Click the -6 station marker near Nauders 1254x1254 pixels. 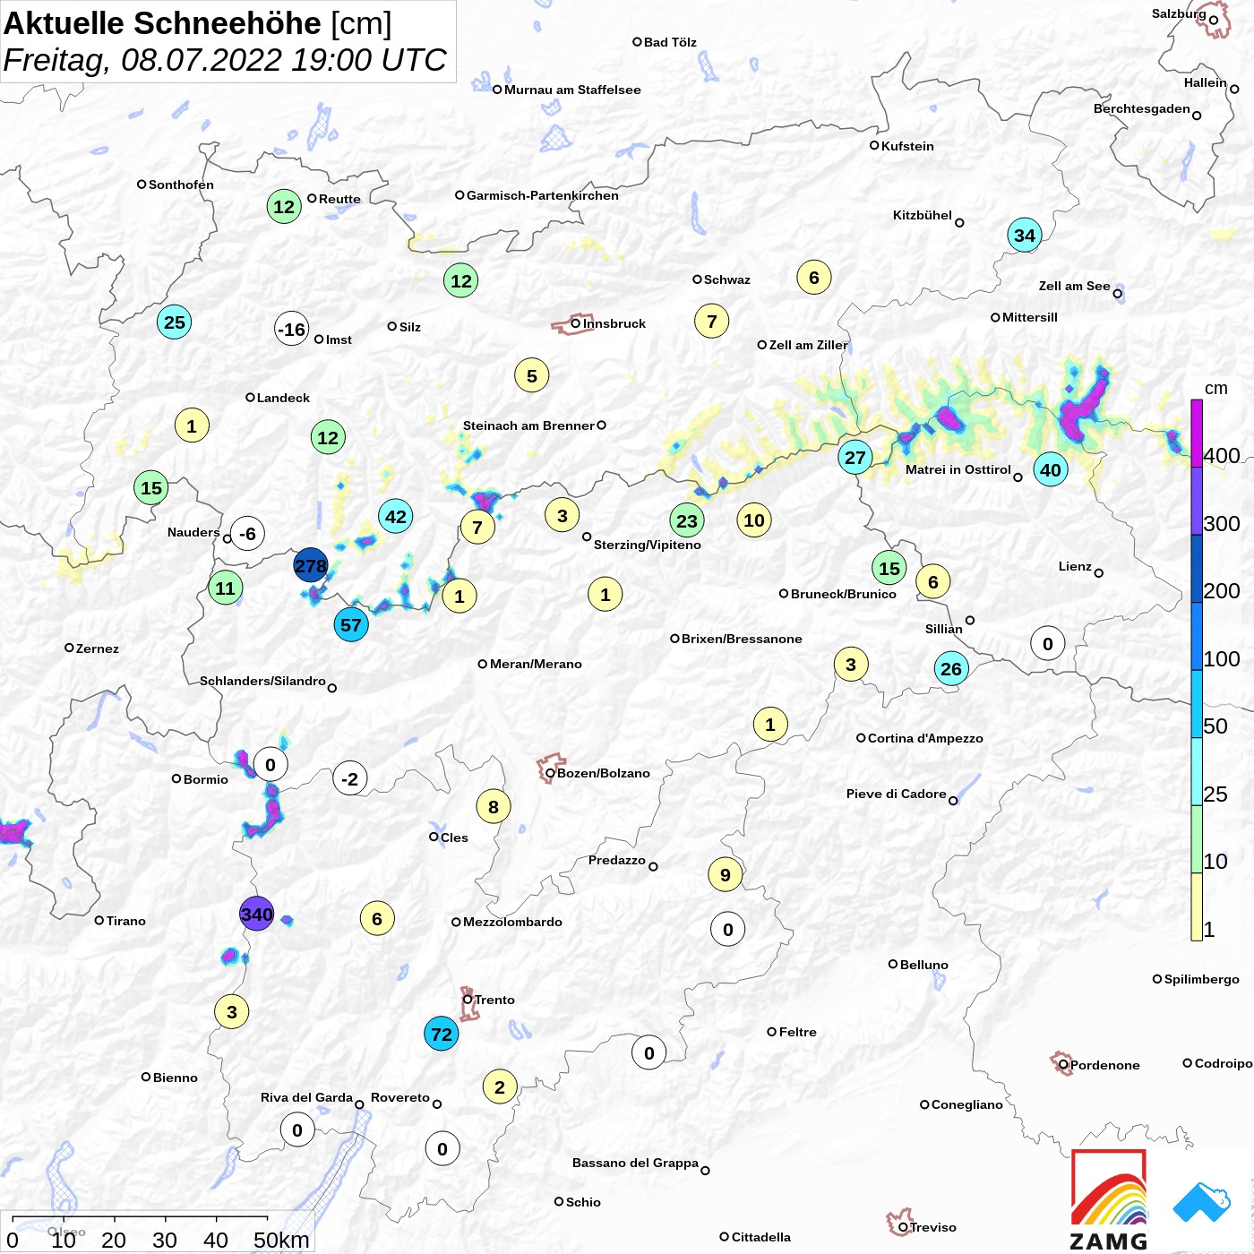click(248, 534)
